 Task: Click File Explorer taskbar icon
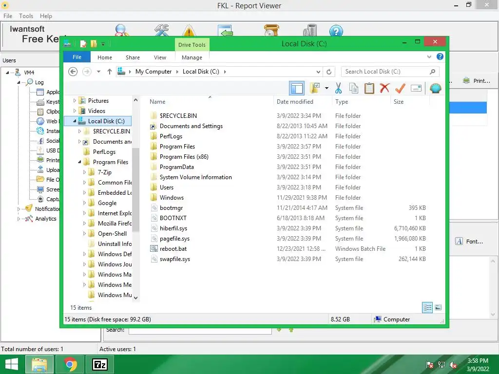(x=39, y=364)
